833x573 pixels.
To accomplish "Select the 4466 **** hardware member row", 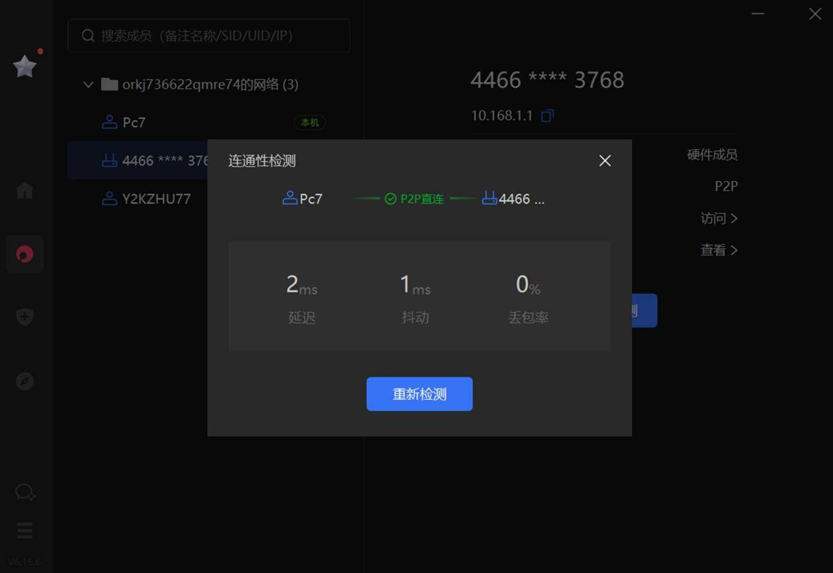I will coord(138,161).
